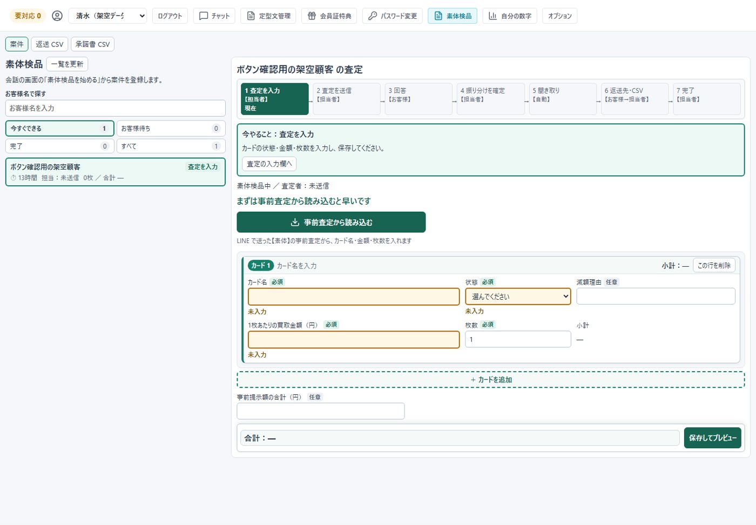This screenshot has height=525, width=756.
Task: Click the カード 1 badge label
Action: tap(261, 265)
